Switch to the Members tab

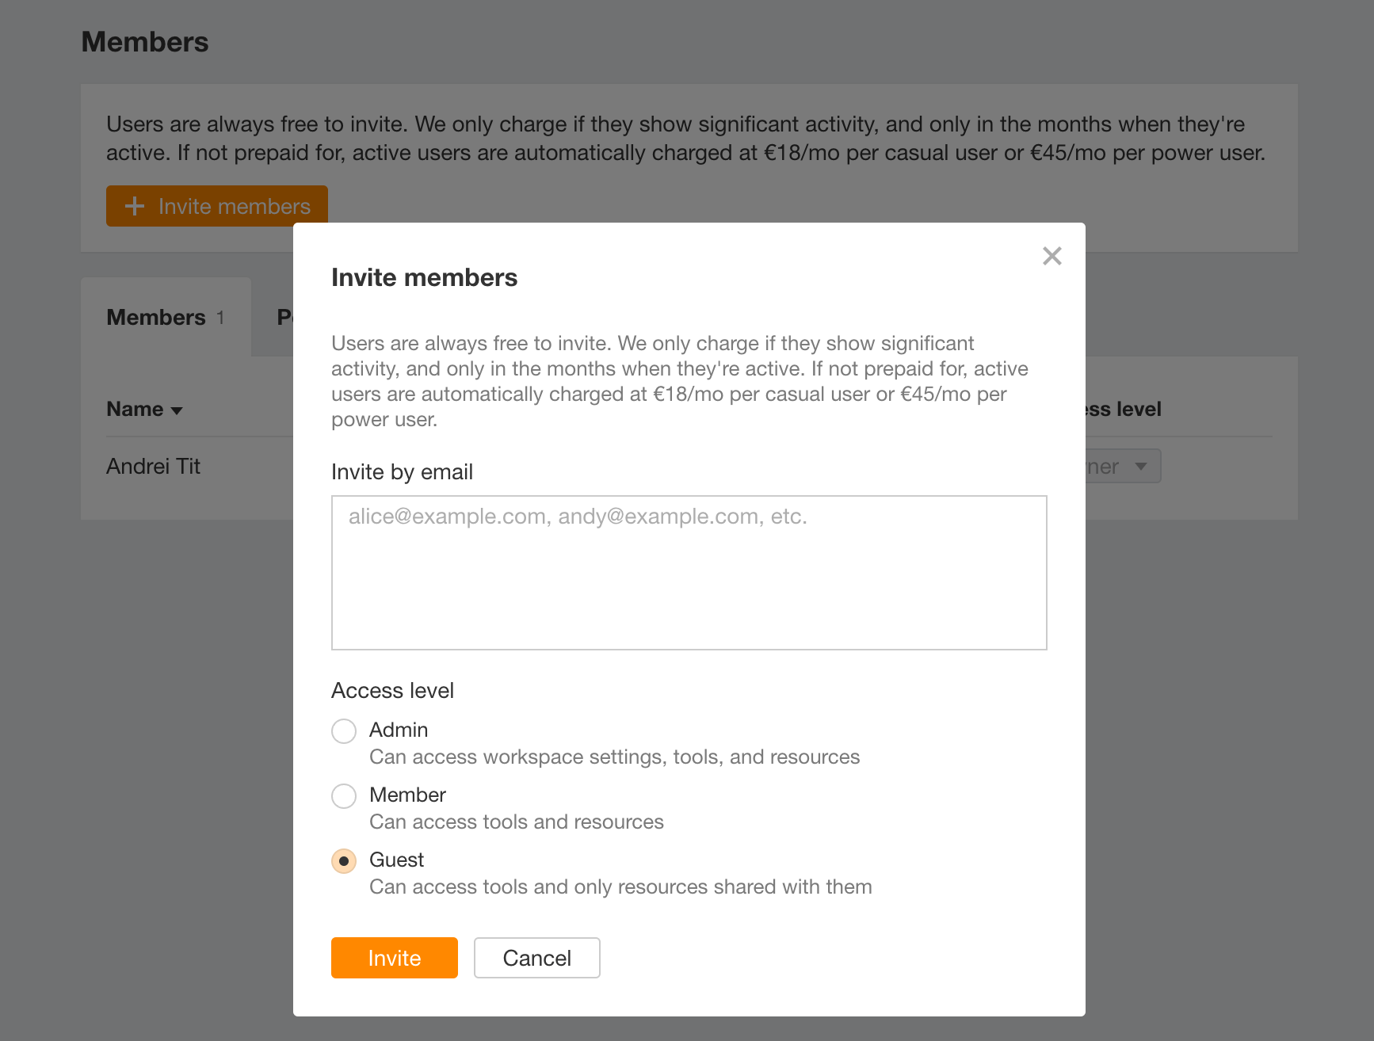(x=155, y=317)
